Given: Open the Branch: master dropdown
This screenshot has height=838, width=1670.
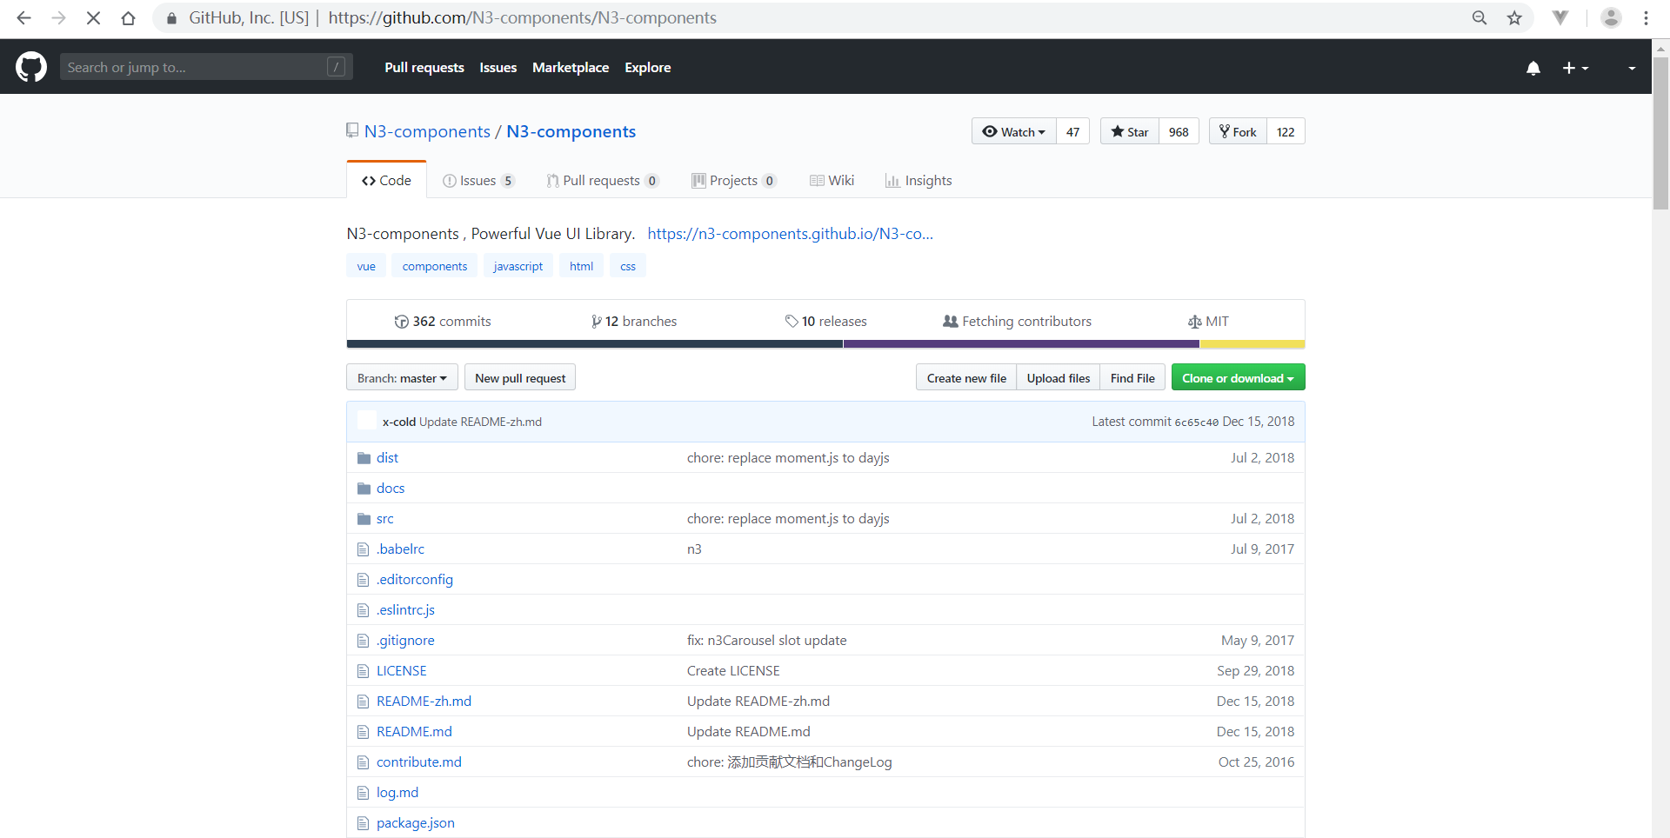Looking at the screenshot, I should click(402, 377).
